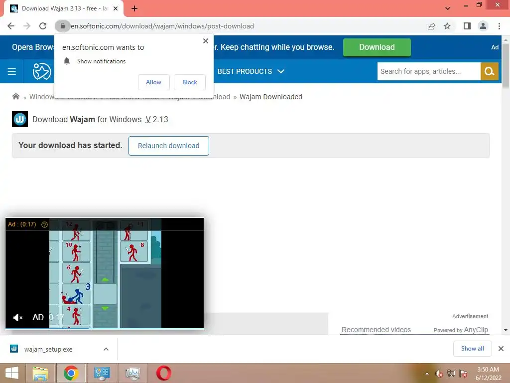Go back to the previous page

[11, 26]
